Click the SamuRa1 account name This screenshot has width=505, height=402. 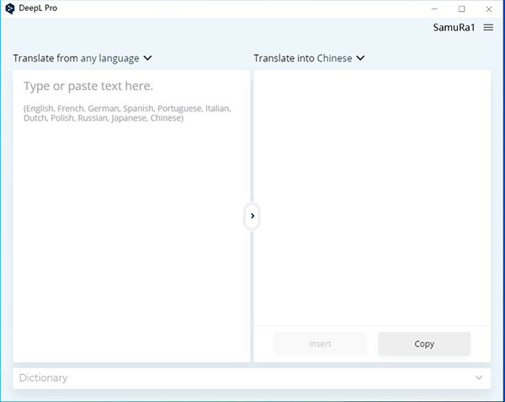pos(454,28)
